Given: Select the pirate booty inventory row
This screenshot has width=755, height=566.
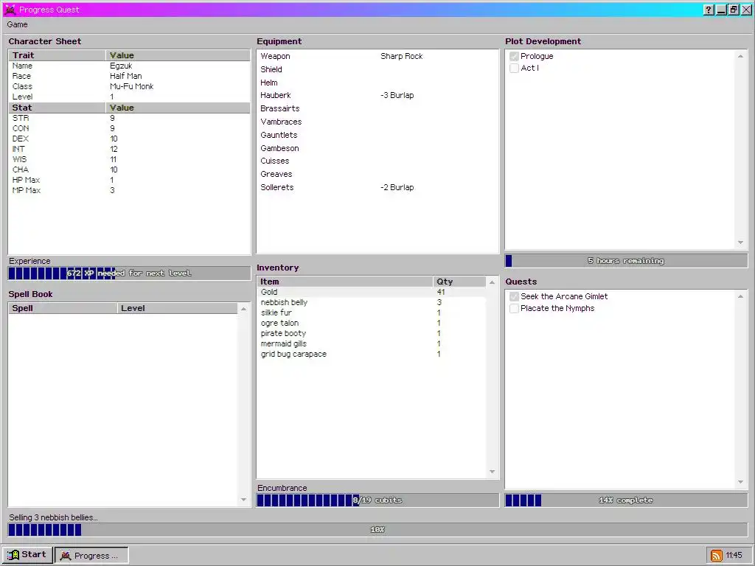Looking at the screenshot, I should [372, 334].
